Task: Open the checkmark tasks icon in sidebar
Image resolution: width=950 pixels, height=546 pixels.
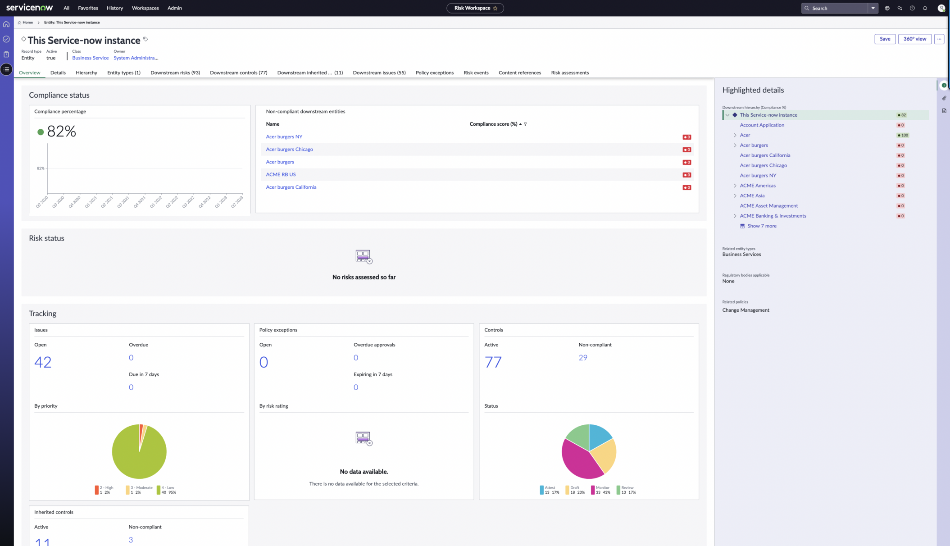Action: click(6, 39)
